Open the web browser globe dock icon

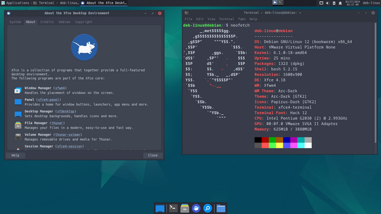pyautogui.click(x=196, y=208)
